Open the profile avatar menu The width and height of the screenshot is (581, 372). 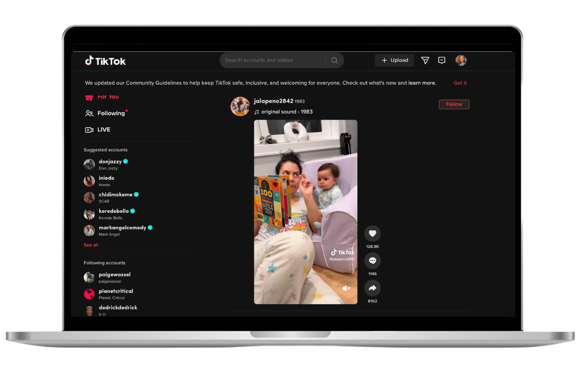coord(461,60)
